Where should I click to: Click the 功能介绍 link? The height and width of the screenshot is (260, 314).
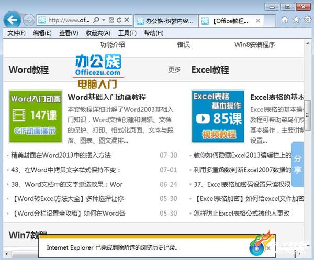click(x=113, y=44)
